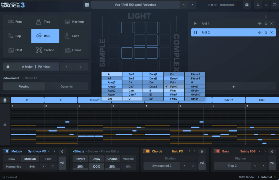The height and width of the screenshot is (180, 279).
Task: Select the Pop style
Action: (x=17, y=36)
